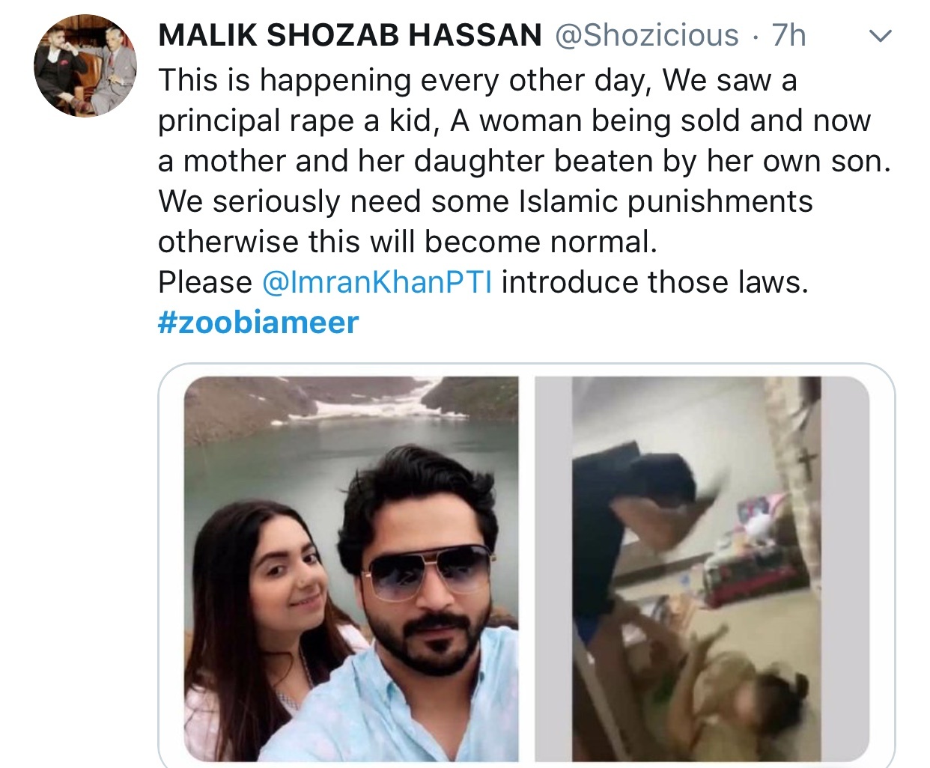Open the 7h tweet timestamp

[789, 35]
